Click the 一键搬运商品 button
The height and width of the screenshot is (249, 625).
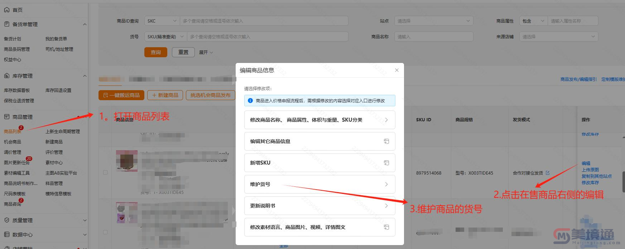point(121,95)
